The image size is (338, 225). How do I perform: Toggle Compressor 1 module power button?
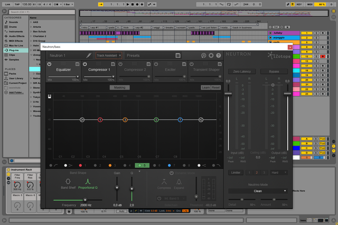pos(85,64)
